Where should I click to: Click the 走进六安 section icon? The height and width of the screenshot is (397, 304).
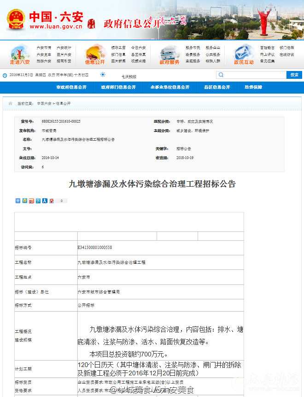tap(20, 54)
